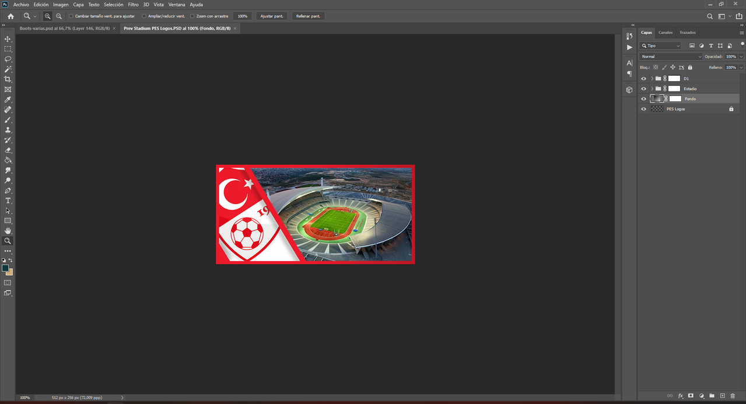Enable 'Ampliar/reducir vent.' checkbox
746x404 pixels.
(x=144, y=16)
